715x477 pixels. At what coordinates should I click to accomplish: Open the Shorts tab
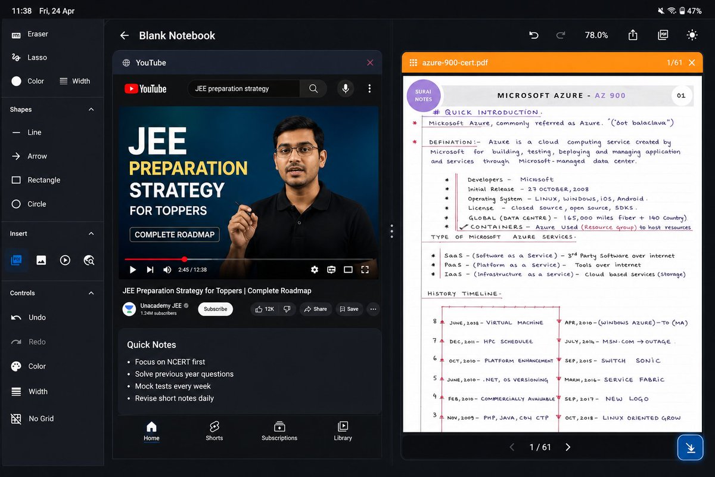[x=214, y=431]
